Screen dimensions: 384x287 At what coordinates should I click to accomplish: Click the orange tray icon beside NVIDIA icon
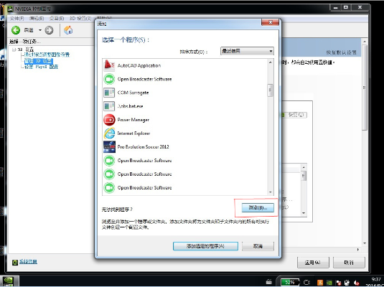pos(320,283)
